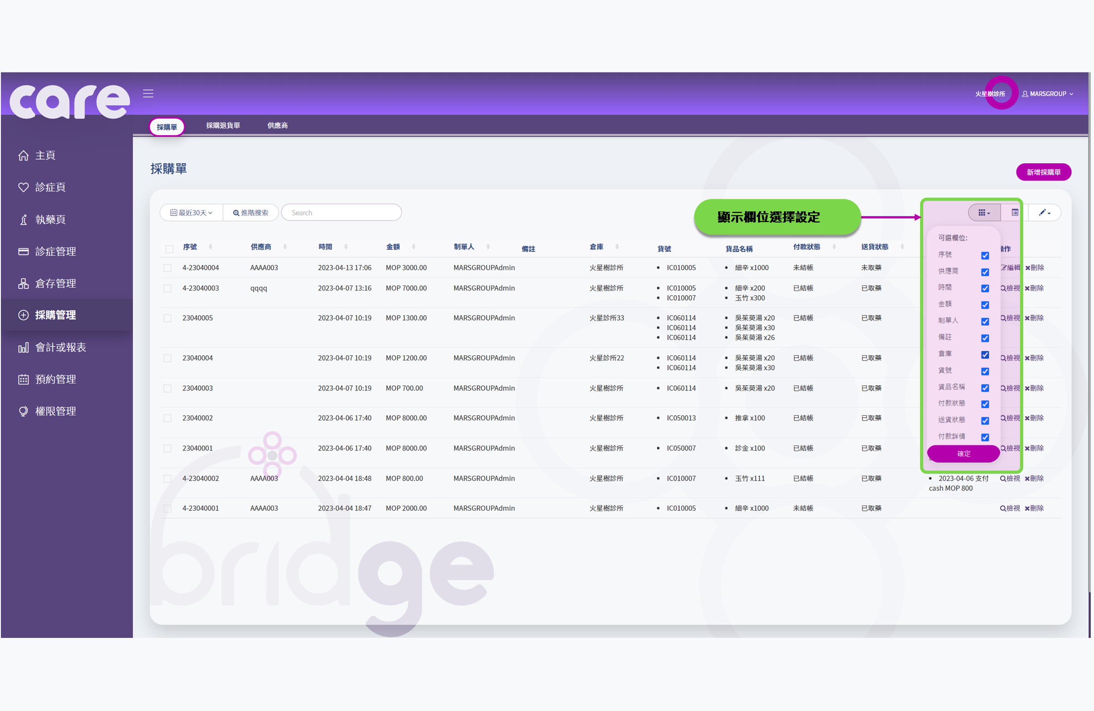Select the 診症頁 heart icon
The height and width of the screenshot is (711, 1094).
50,187
